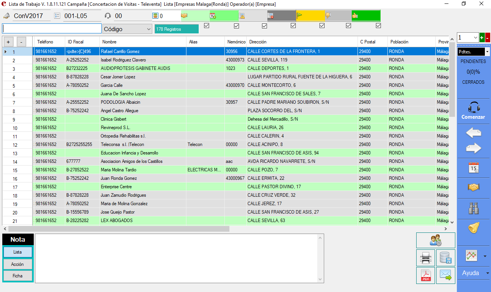Screen dimensions: 491x292
Task: Expand the Pdtes. filter dropdown
Action: [487, 51]
